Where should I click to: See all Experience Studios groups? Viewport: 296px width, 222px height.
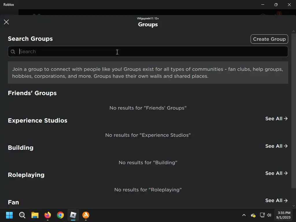(276, 119)
